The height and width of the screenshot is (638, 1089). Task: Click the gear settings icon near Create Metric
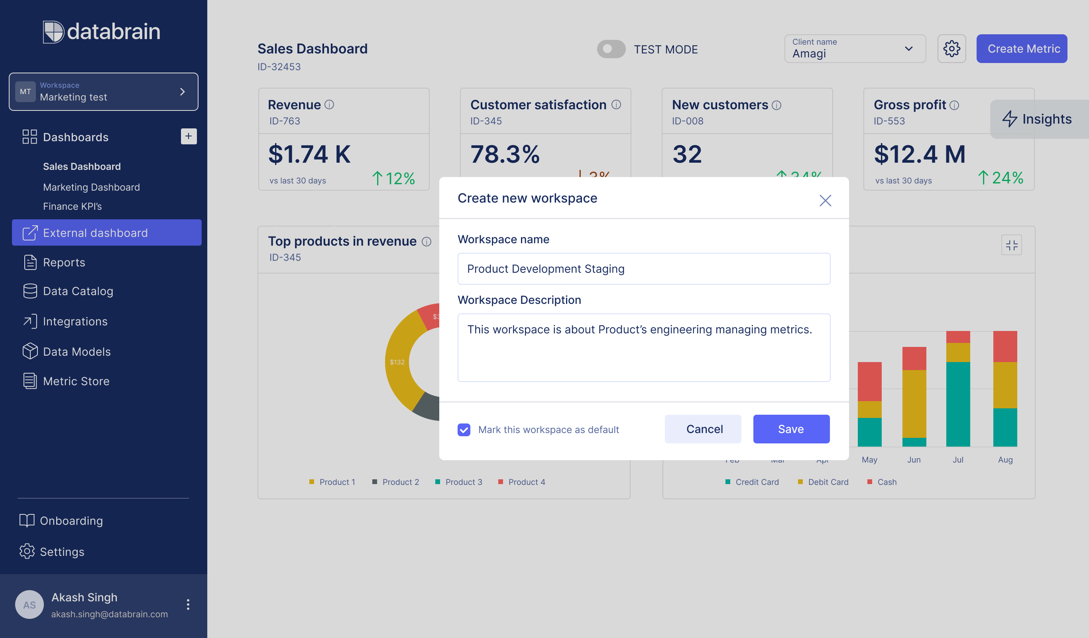(x=951, y=49)
